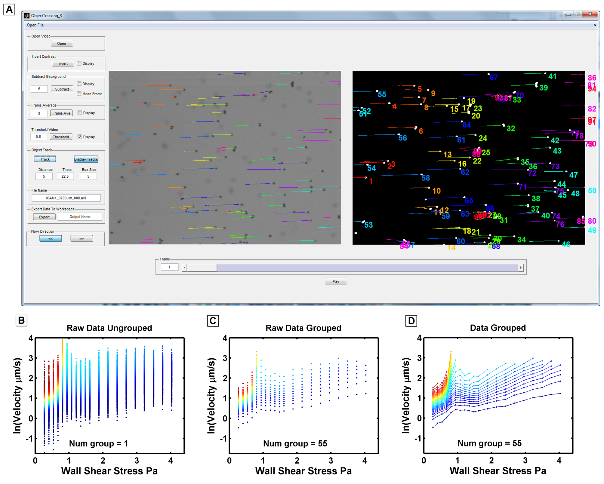
Task: Toggle the Mean Frame checkbox
Action: 79,94
